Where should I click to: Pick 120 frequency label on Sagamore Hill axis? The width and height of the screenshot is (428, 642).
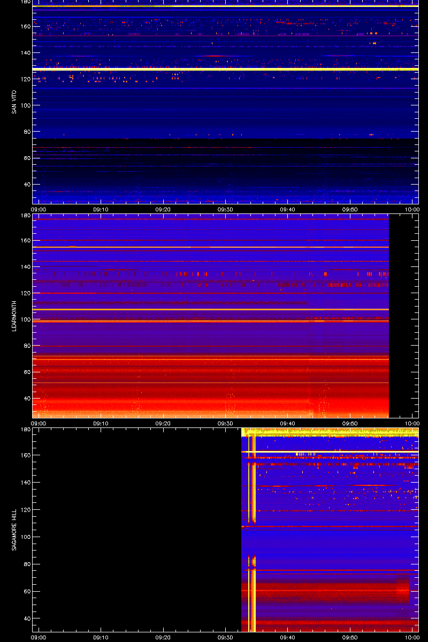[25, 510]
